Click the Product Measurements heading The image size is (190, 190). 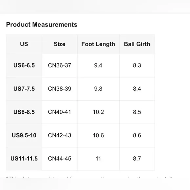click(x=42, y=25)
